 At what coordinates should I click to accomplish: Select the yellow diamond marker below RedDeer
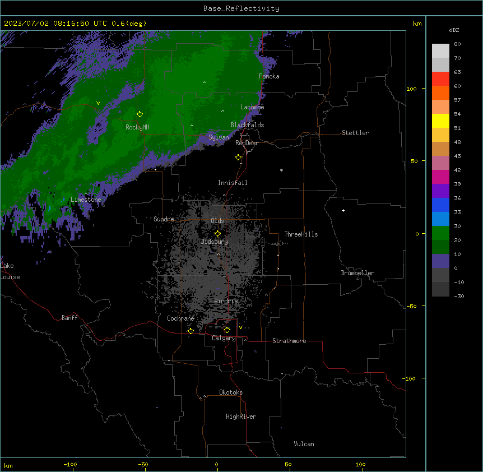click(x=238, y=158)
